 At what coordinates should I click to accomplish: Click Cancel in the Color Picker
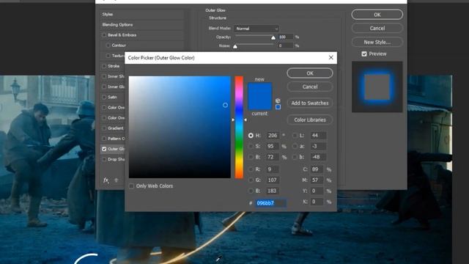click(310, 87)
